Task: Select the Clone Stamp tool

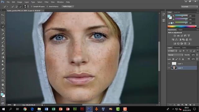Action: [x=3, y=46]
